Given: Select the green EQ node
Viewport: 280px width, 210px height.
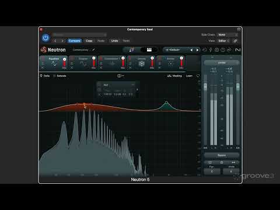Looking at the screenshot, I should (x=166, y=102).
